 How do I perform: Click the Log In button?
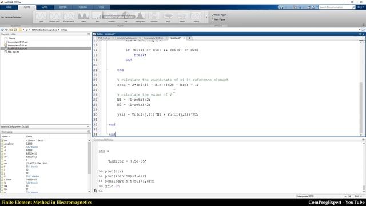point(361,7)
